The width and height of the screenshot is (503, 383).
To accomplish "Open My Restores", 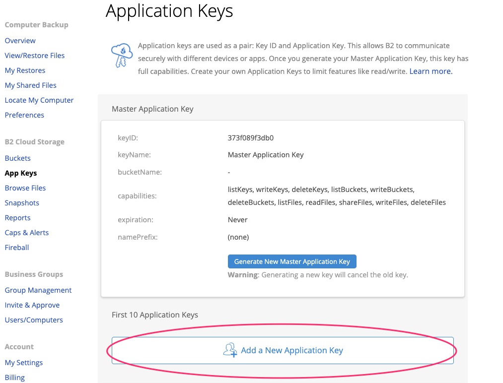I will (25, 70).
